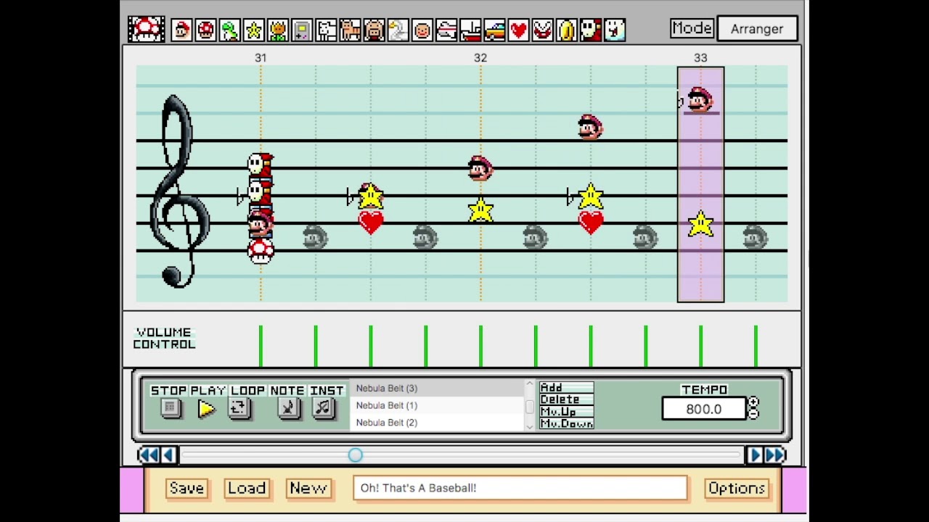Select the Fire Flower instrument icon
This screenshot has height=522, width=929.
[277, 30]
